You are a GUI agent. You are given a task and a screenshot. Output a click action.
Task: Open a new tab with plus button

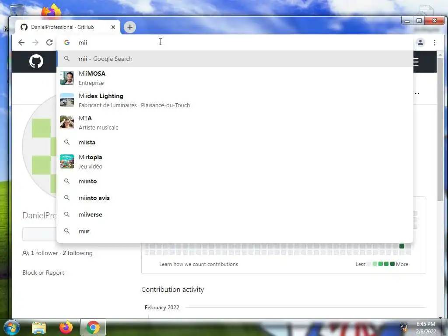129,27
